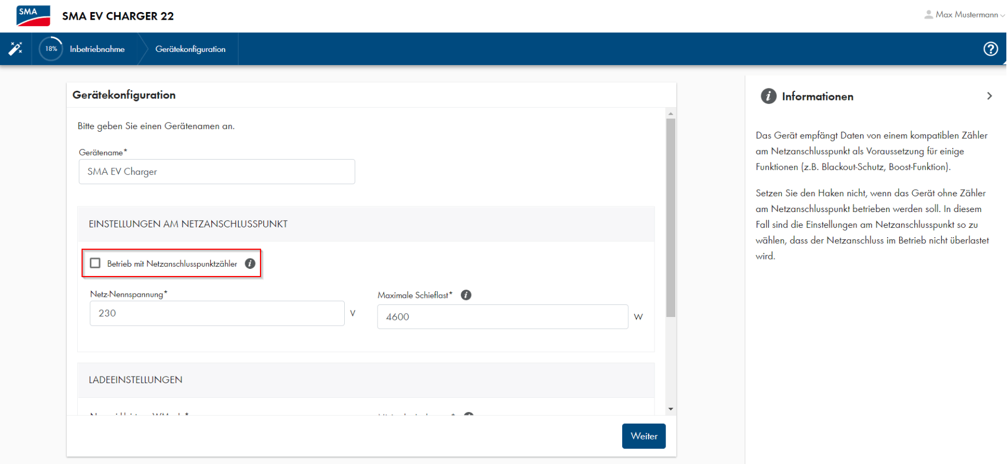Click the EINSTELLUNGEN AM NETZANSCHLUSSPUNKT heading
The width and height of the screenshot is (1008, 464).
point(188,224)
